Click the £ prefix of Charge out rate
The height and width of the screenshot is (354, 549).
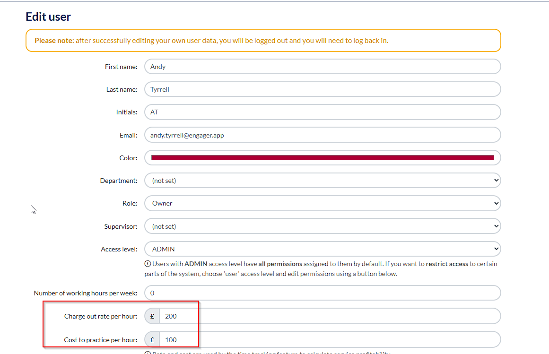[x=152, y=316]
